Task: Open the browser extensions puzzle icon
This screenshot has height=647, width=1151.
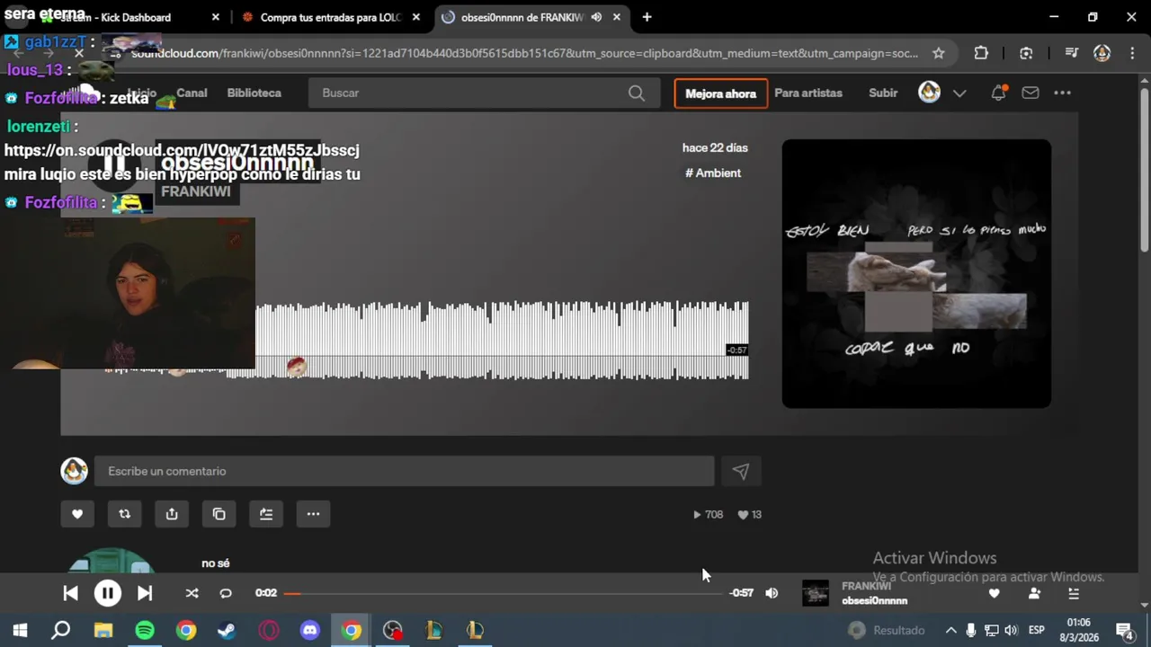Action: pyautogui.click(x=981, y=53)
